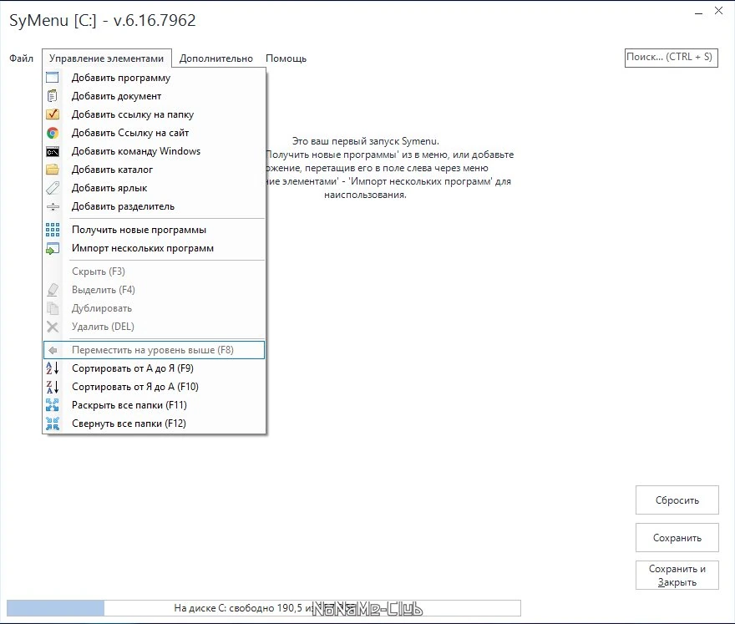
Task: Click the delete X icon
Action: pos(53,327)
